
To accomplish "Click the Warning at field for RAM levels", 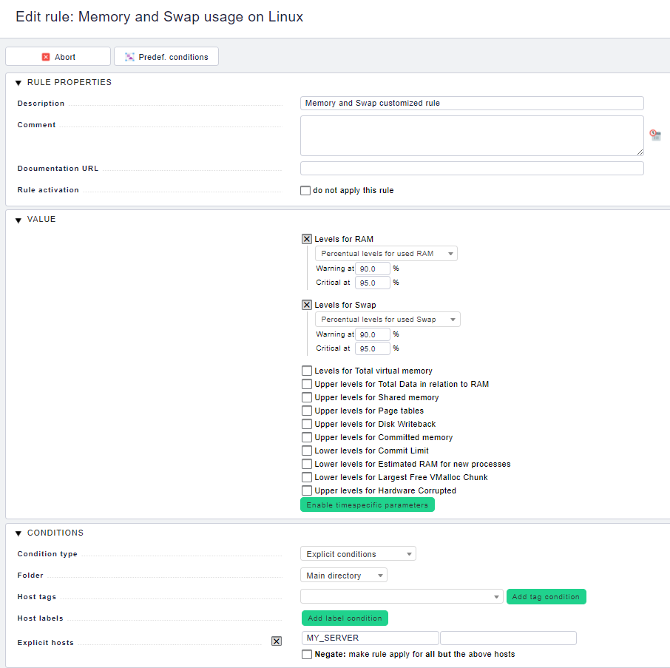I will 373,268.
